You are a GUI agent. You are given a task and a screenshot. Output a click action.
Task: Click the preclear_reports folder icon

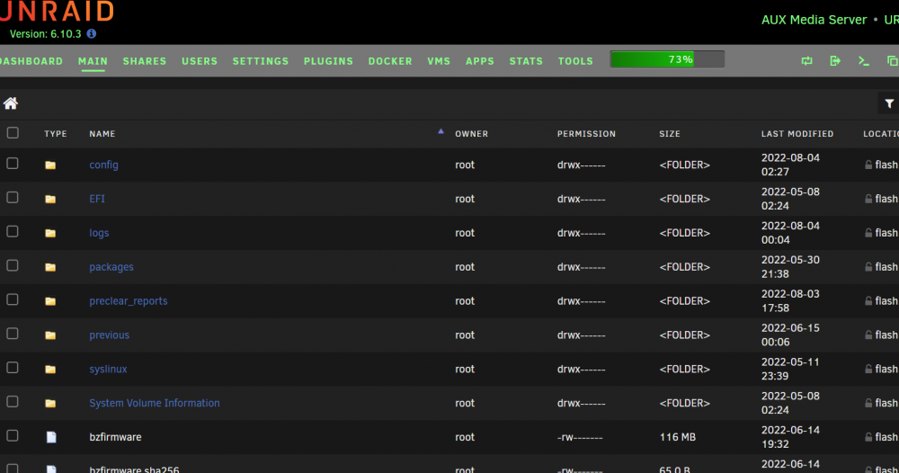(50, 301)
